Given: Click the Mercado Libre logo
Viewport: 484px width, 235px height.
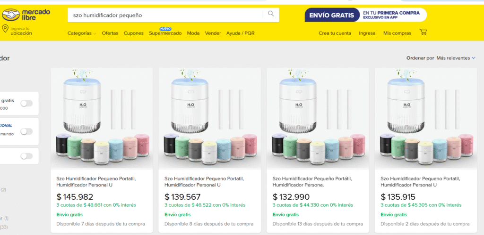Looking at the screenshot, I should point(26,15).
